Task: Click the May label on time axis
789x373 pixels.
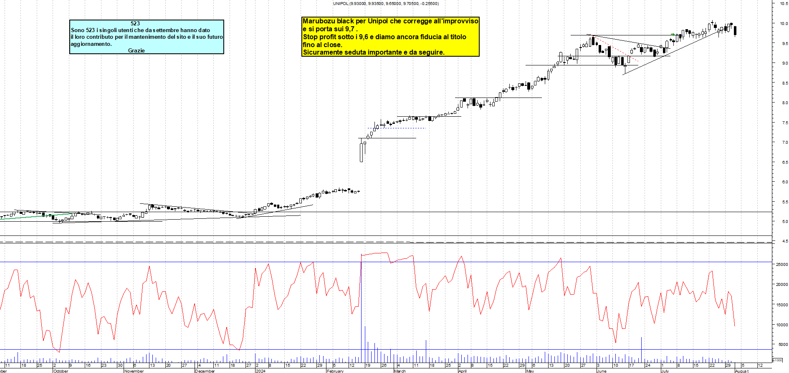Action: click(x=530, y=371)
